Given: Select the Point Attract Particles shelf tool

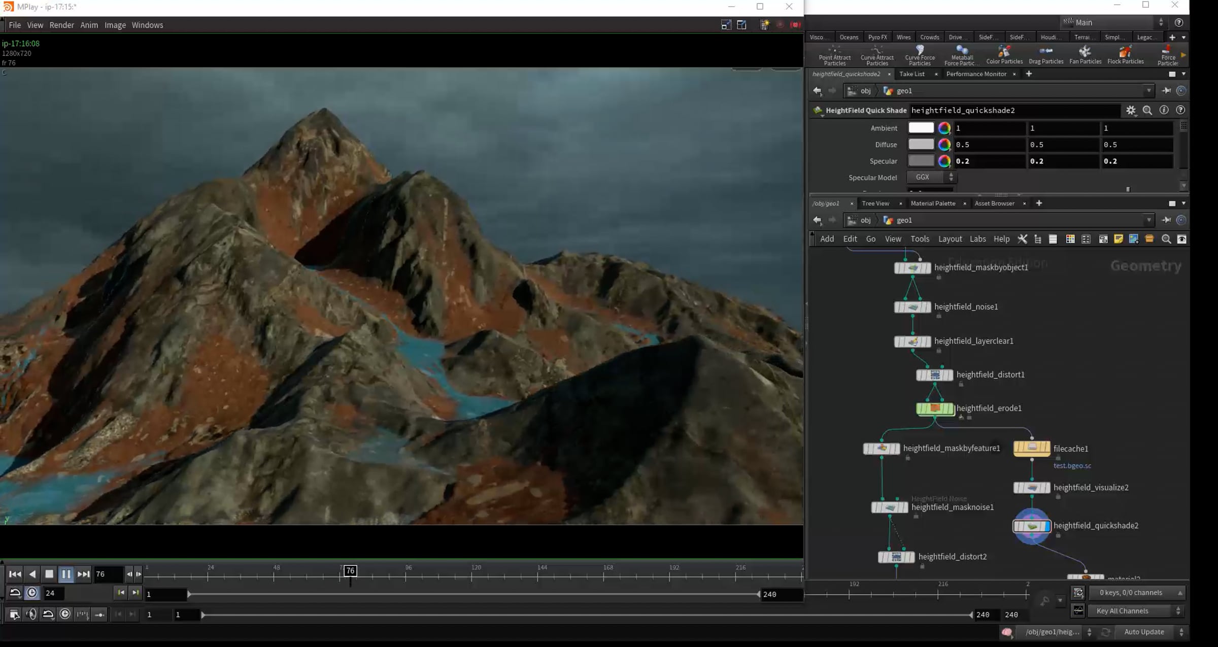Looking at the screenshot, I should [x=834, y=55].
